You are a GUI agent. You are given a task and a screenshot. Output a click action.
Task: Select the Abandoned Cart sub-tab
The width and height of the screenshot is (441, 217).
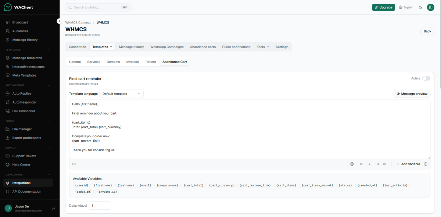175,62
